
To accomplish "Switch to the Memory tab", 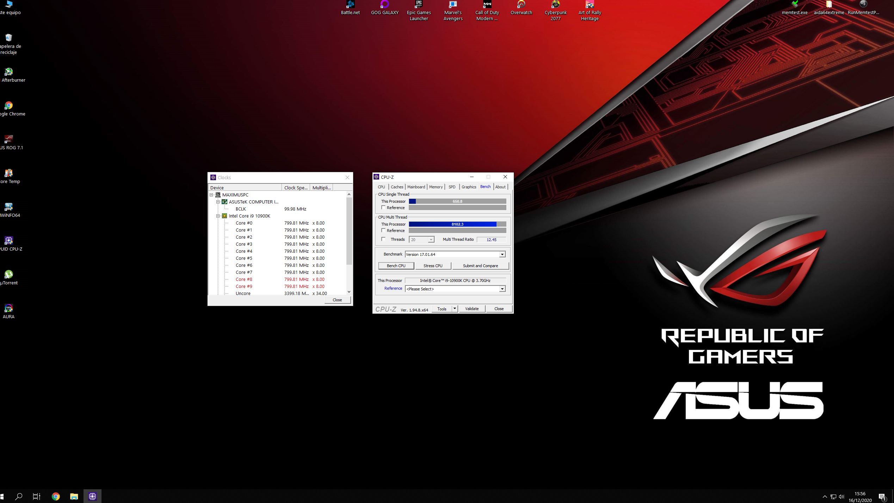I will [x=436, y=187].
